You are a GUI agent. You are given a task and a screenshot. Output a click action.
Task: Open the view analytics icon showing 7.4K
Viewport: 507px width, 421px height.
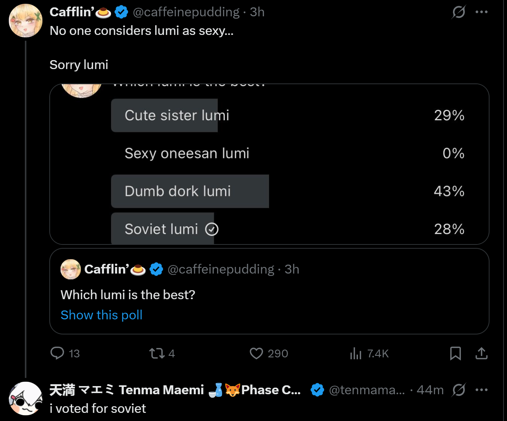(x=356, y=353)
